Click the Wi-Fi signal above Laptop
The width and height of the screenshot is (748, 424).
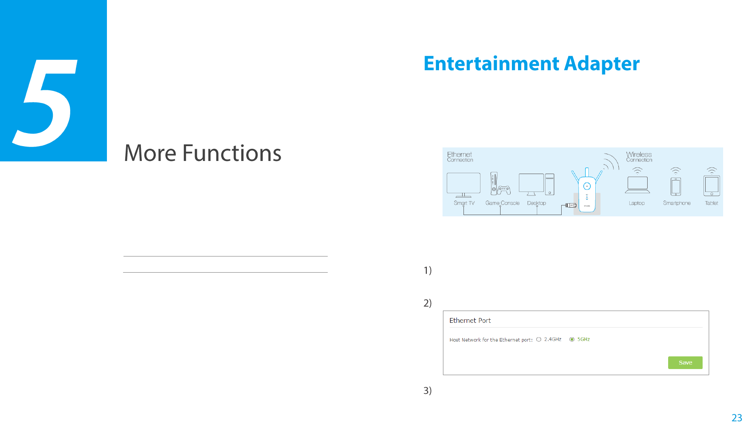pos(638,171)
